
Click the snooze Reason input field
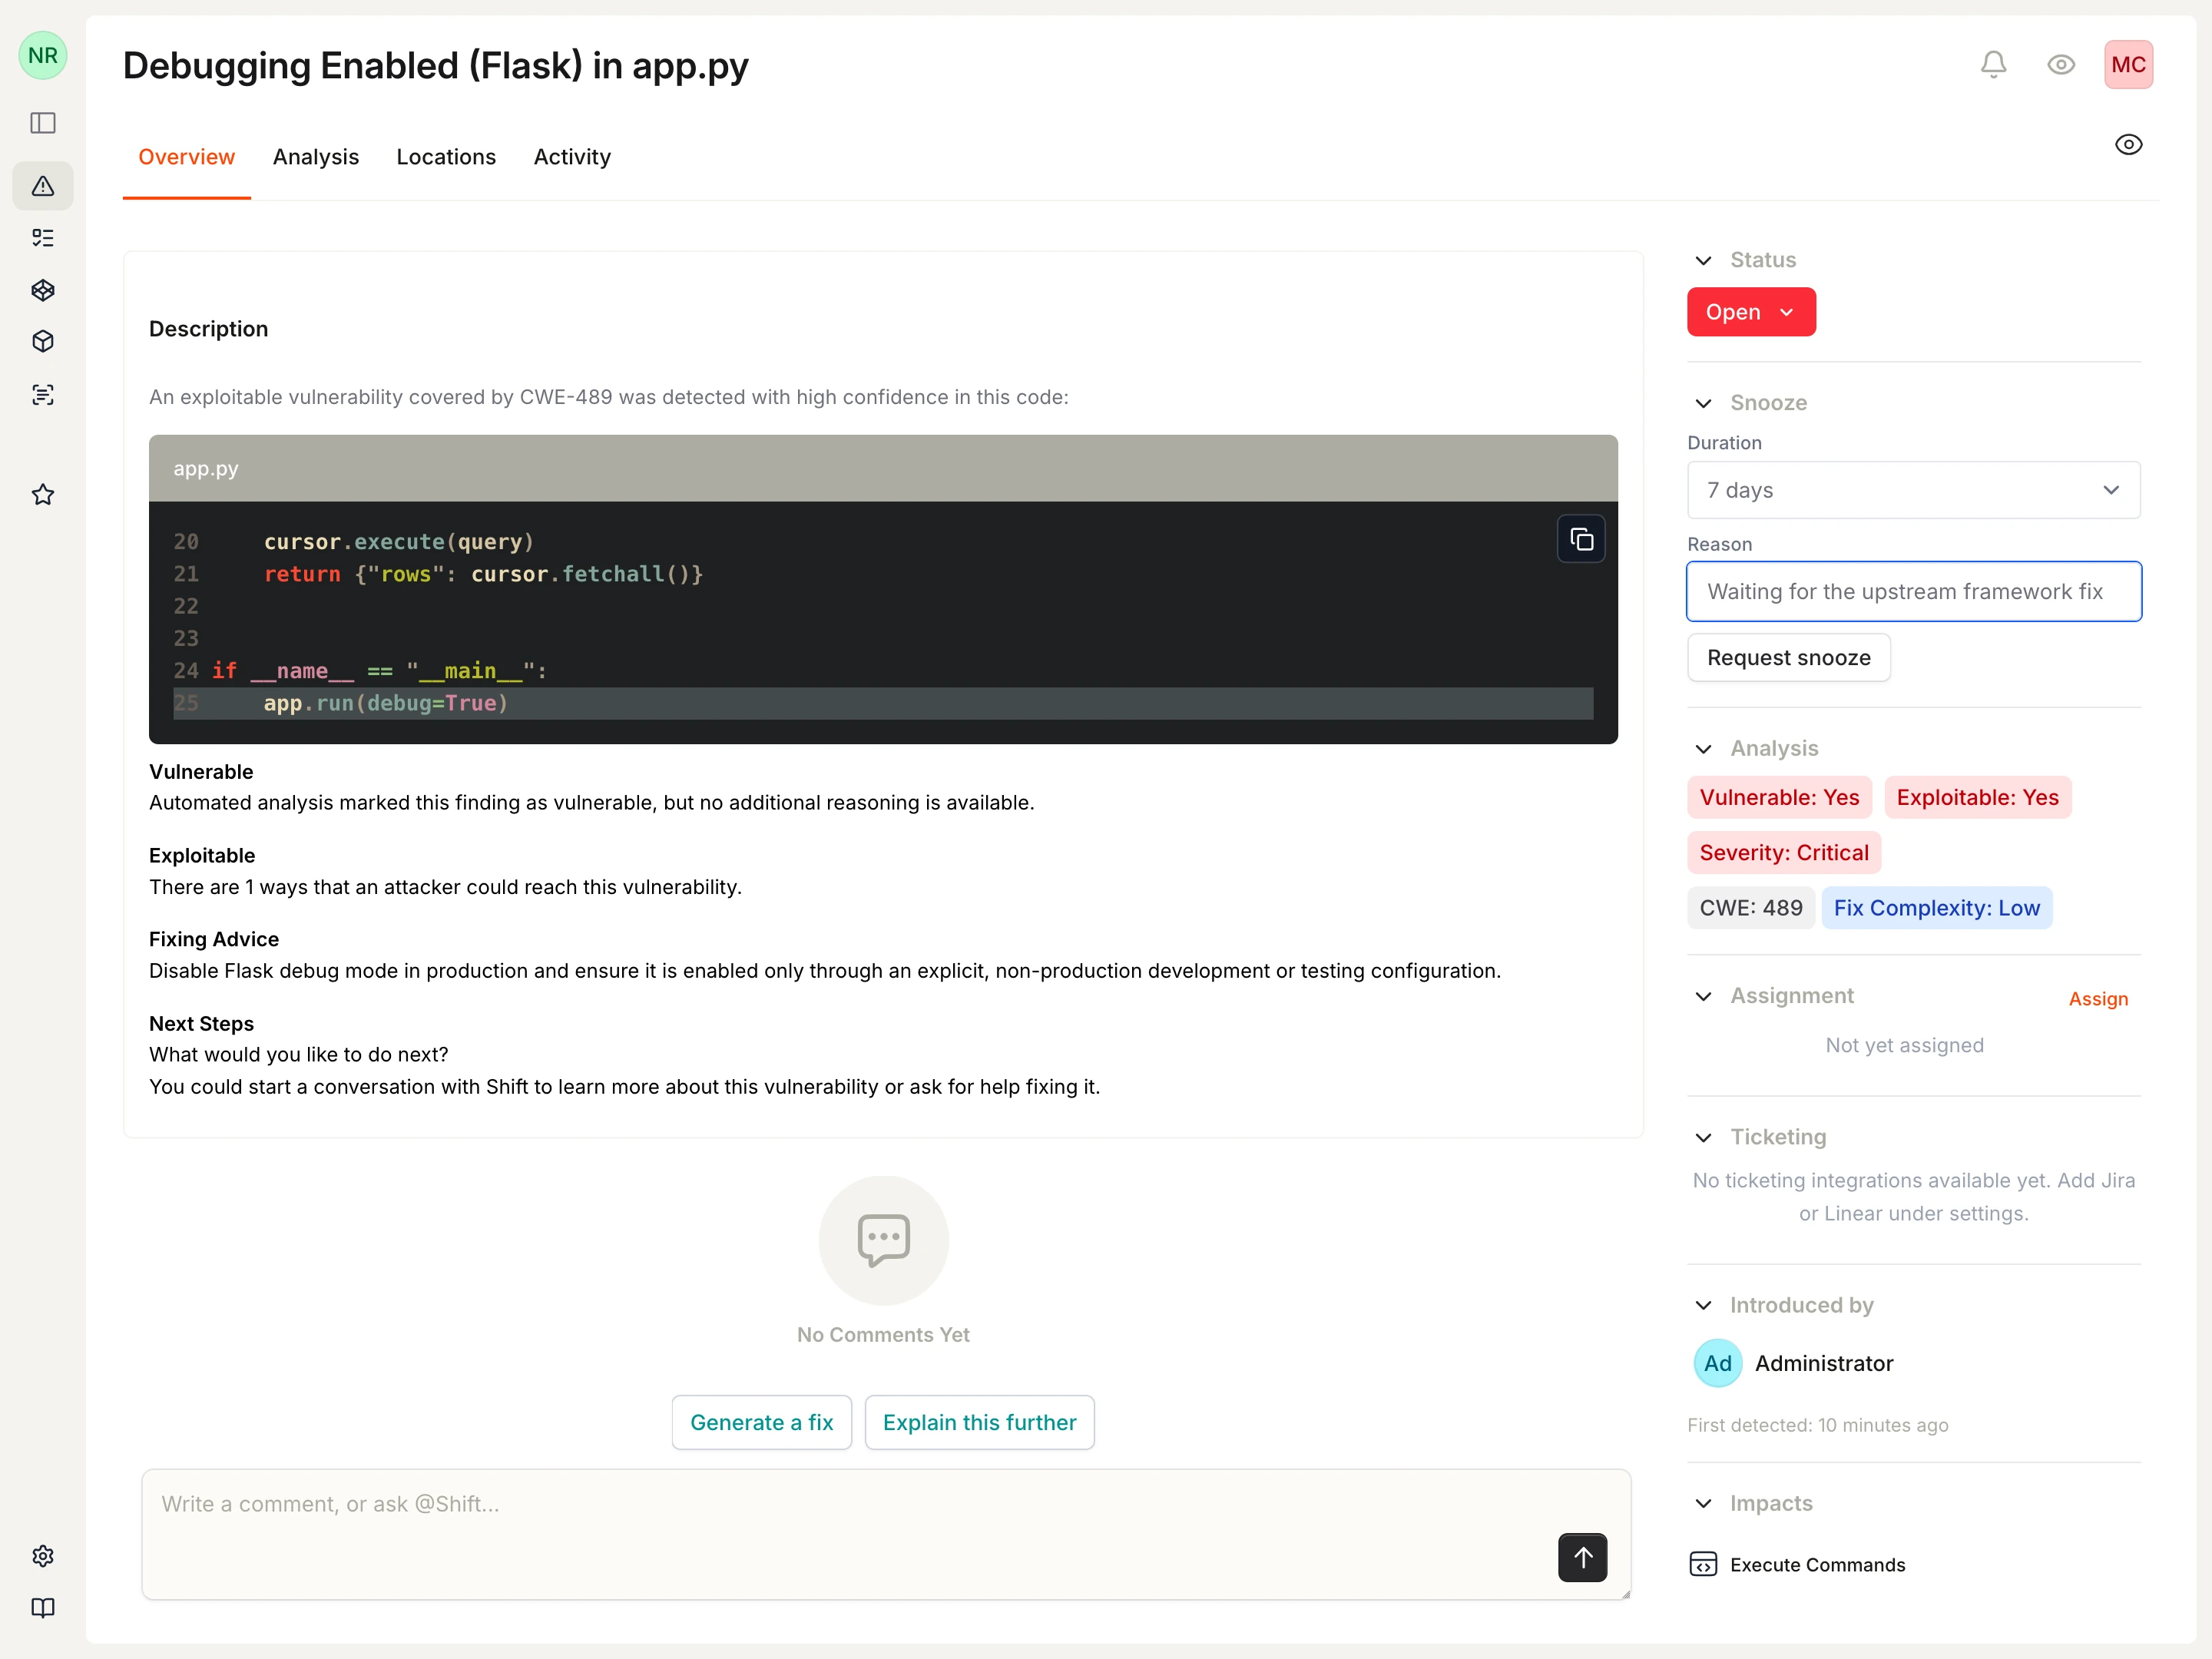coord(1913,591)
